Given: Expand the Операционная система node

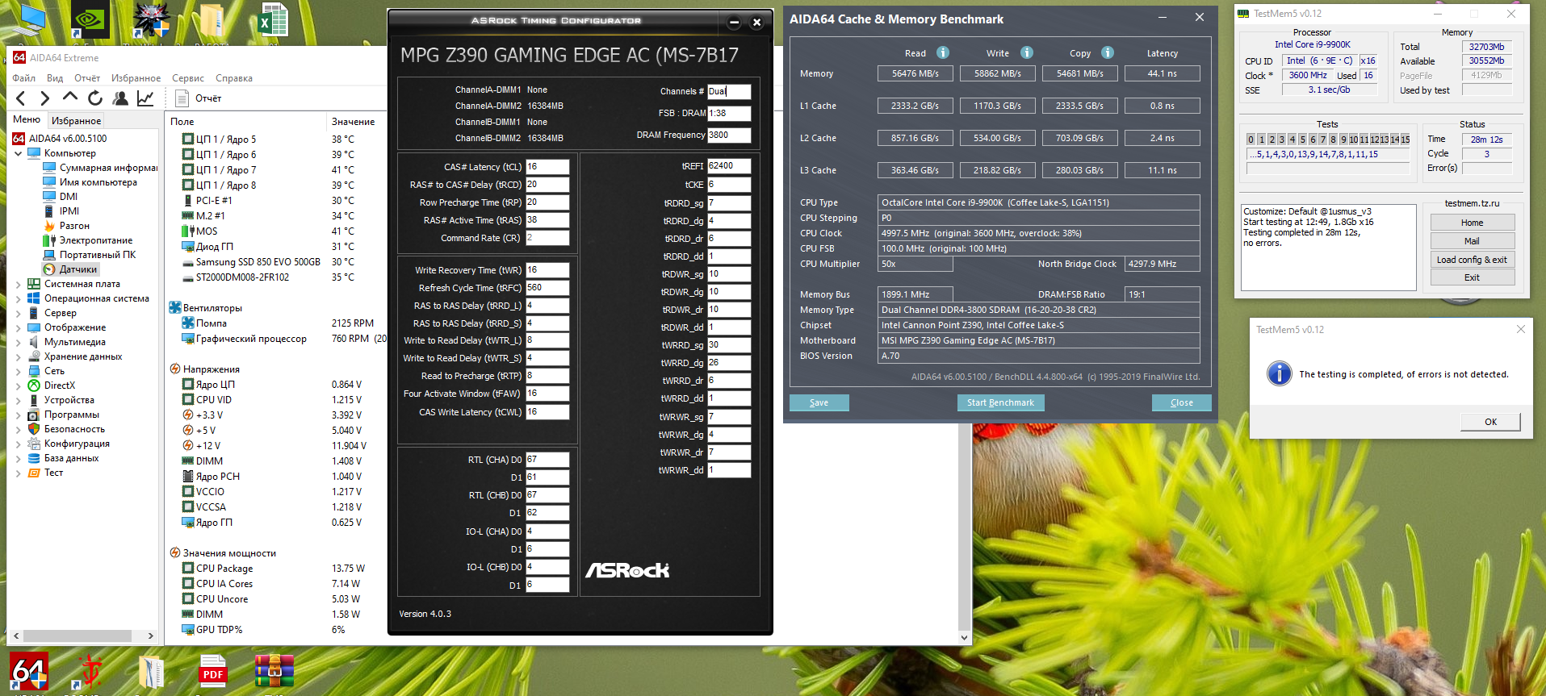Looking at the screenshot, I should (19, 298).
